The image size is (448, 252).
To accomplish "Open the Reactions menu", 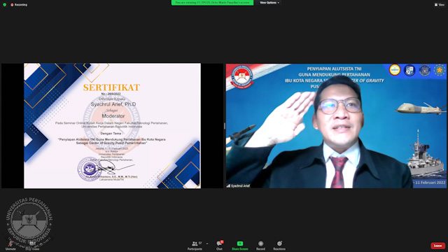I will [x=279, y=246].
